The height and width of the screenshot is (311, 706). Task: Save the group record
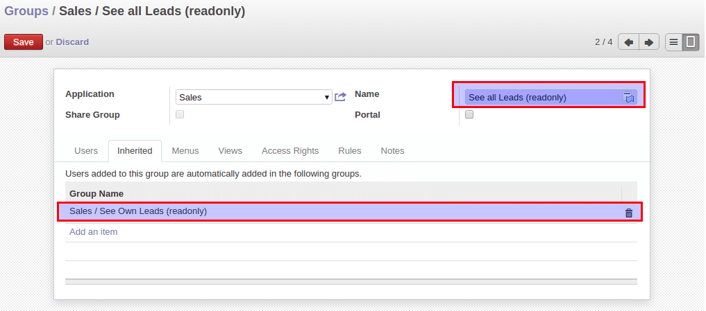click(24, 42)
